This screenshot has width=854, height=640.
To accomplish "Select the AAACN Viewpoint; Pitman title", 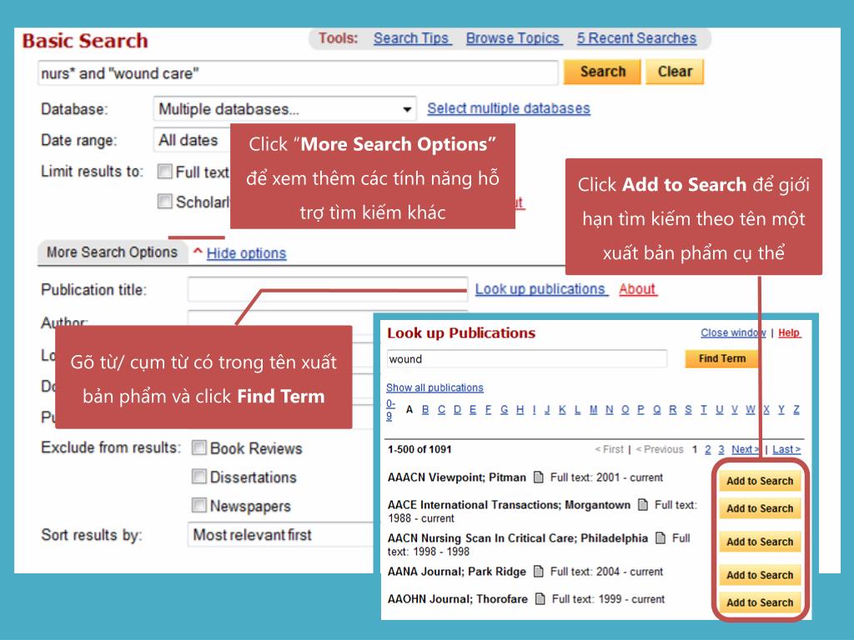I will (457, 477).
